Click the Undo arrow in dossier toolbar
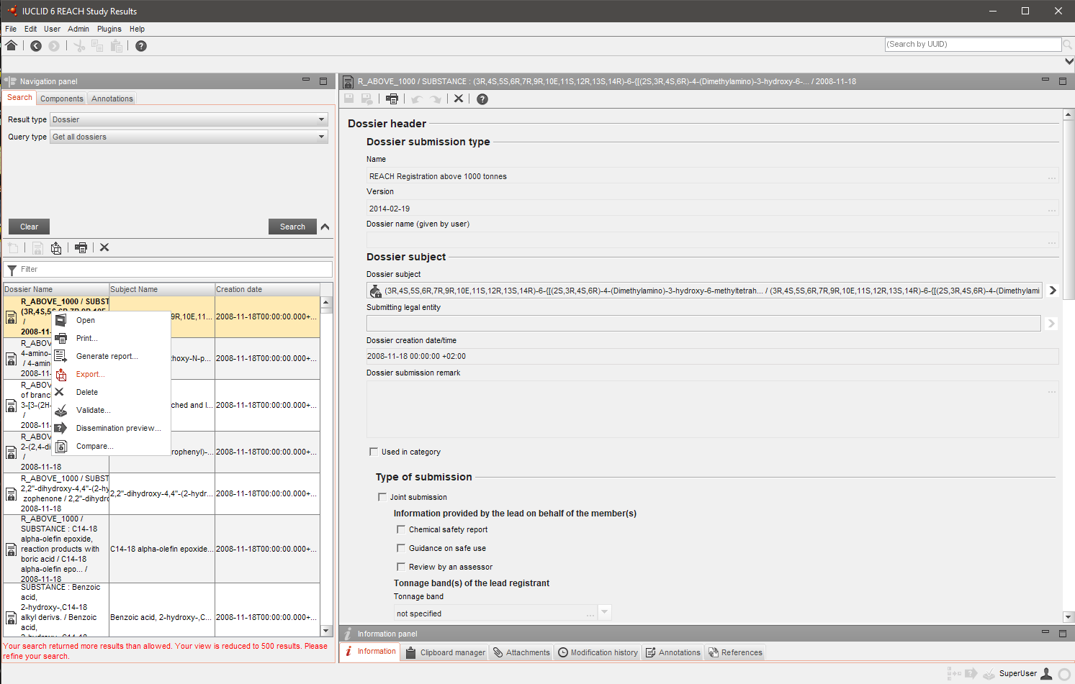 (416, 99)
